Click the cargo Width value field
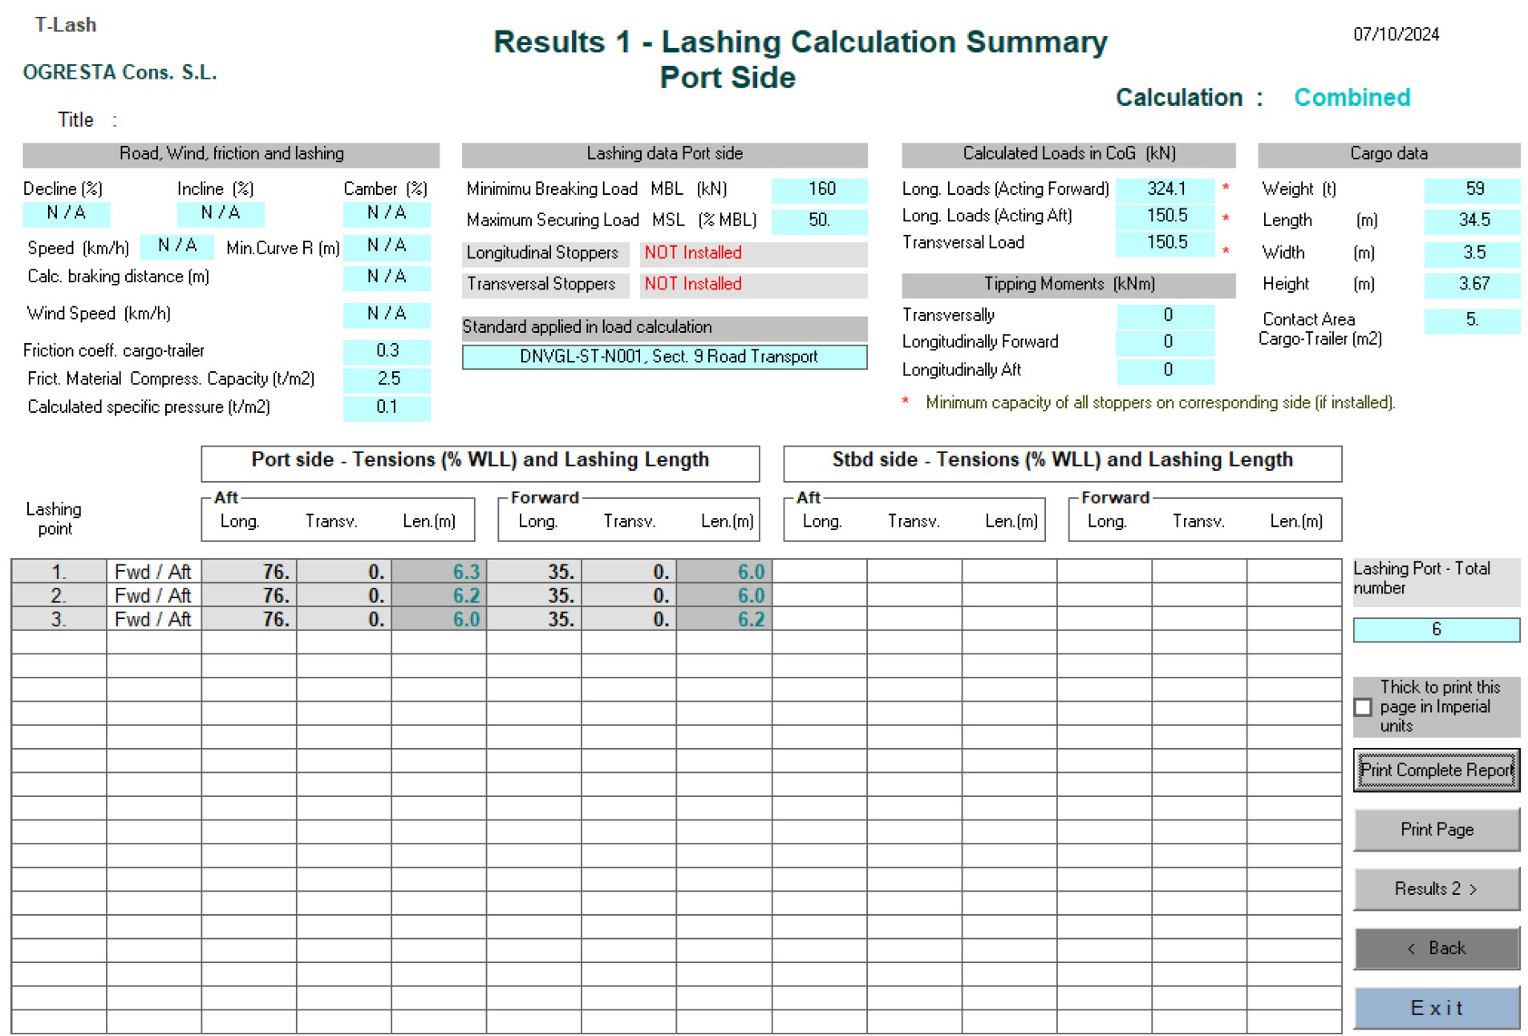This screenshot has width=1528, height=1036. 1472,253
